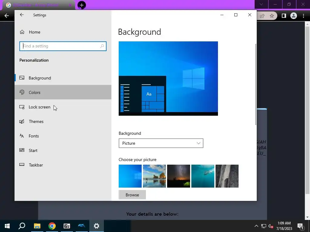
Task: Open the Windows Start menu
Action: [7, 226]
